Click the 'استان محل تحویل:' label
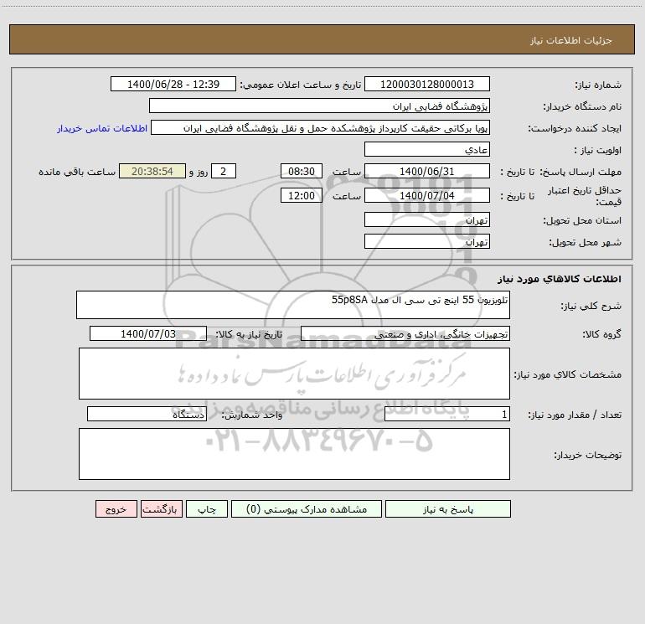The width and height of the screenshot is (645, 624). pyautogui.click(x=582, y=221)
